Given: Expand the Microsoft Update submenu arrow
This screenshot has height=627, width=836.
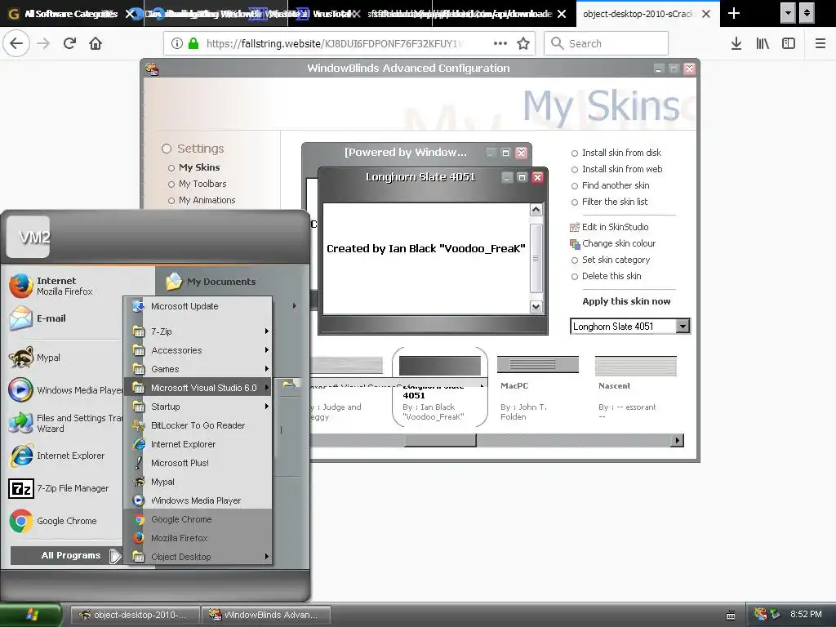Looking at the screenshot, I should coord(294,306).
